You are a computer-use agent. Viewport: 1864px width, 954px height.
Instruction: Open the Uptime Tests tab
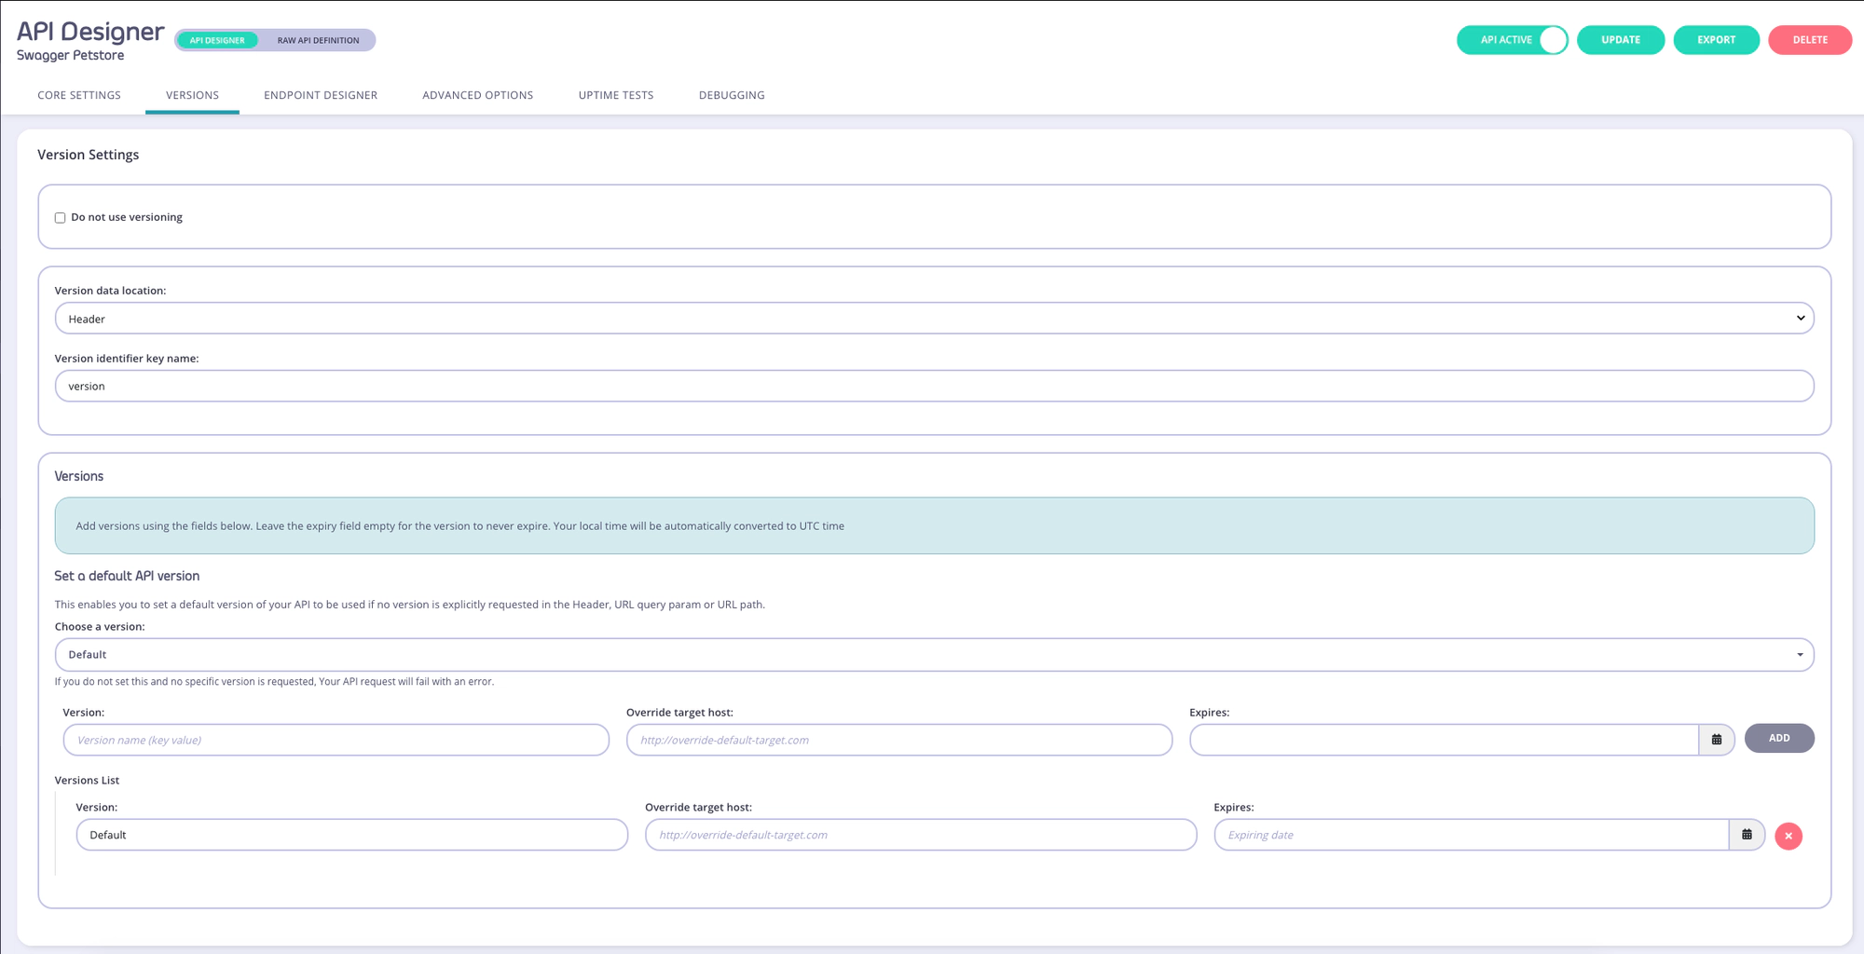(615, 95)
